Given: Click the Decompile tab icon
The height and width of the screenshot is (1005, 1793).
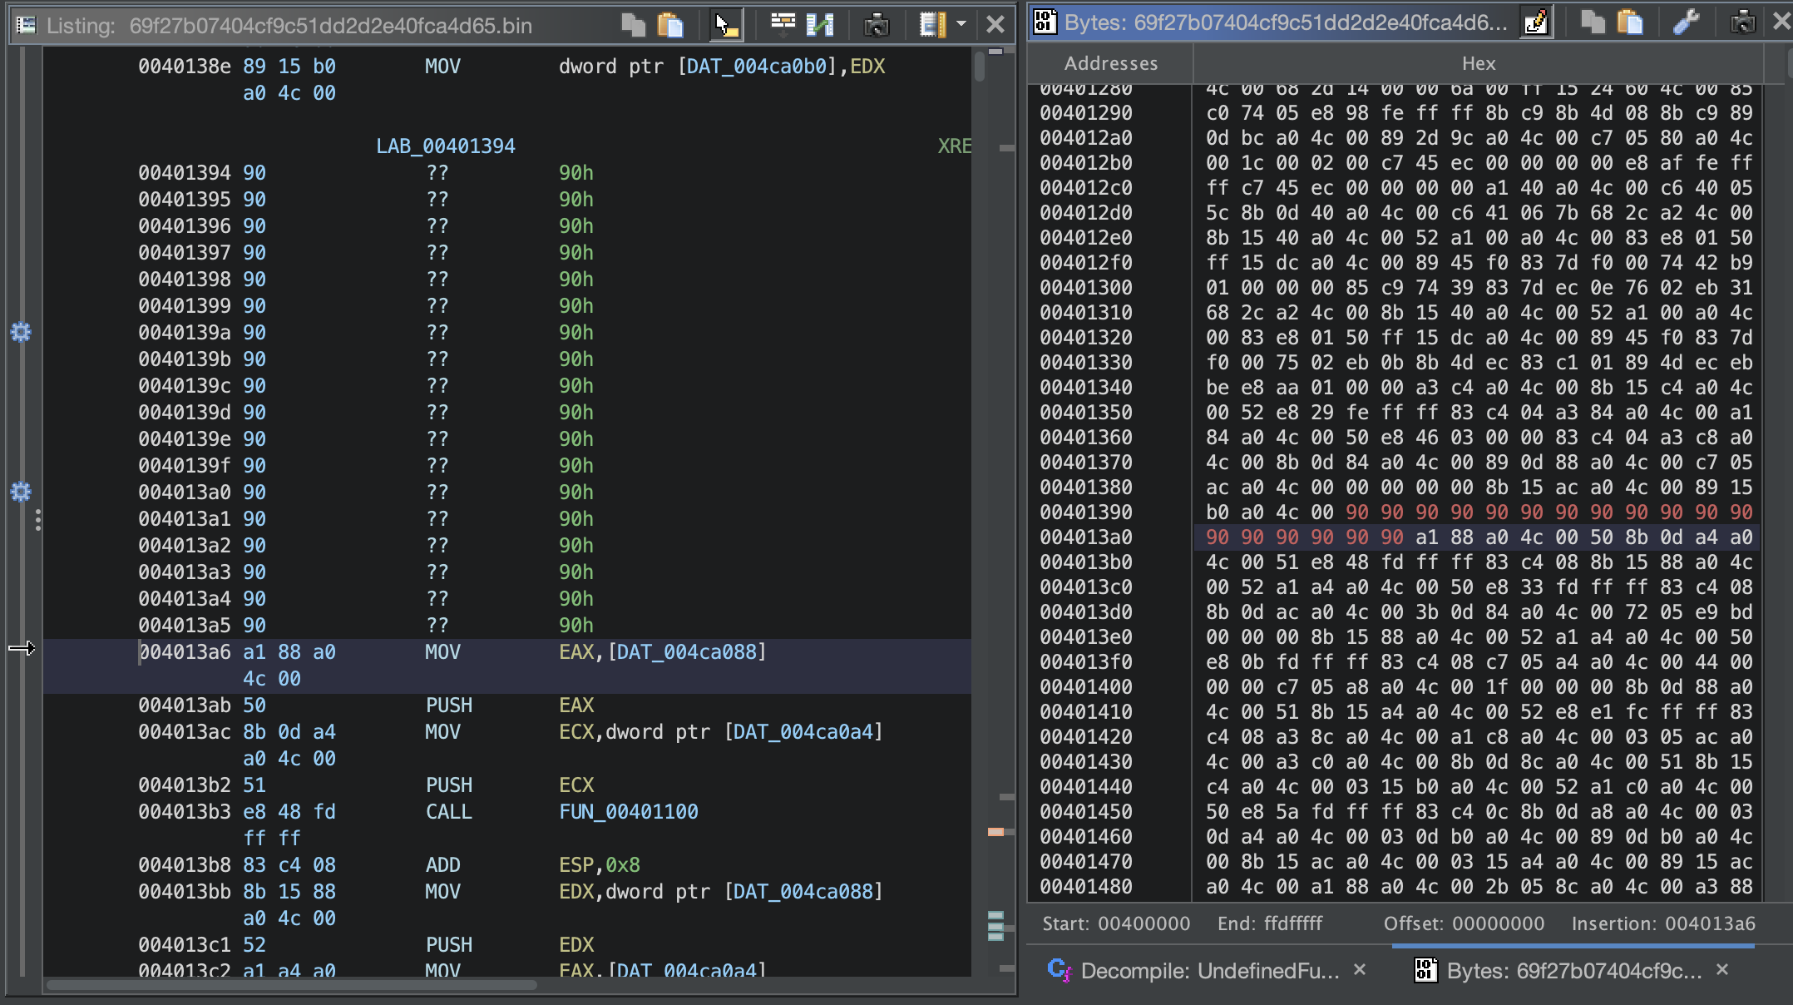Looking at the screenshot, I should coord(1059,970).
